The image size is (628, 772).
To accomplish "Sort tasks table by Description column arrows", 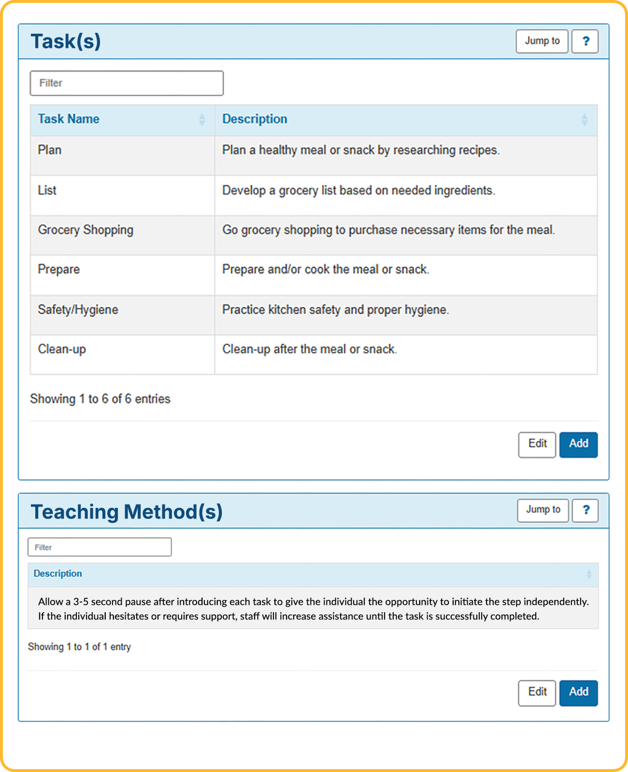I will [585, 120].
